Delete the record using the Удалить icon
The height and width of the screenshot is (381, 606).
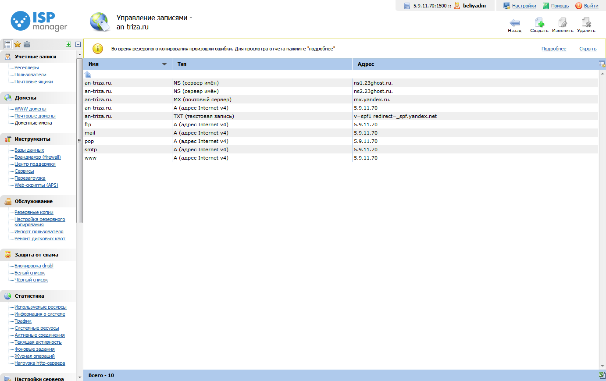click(586, 23)
